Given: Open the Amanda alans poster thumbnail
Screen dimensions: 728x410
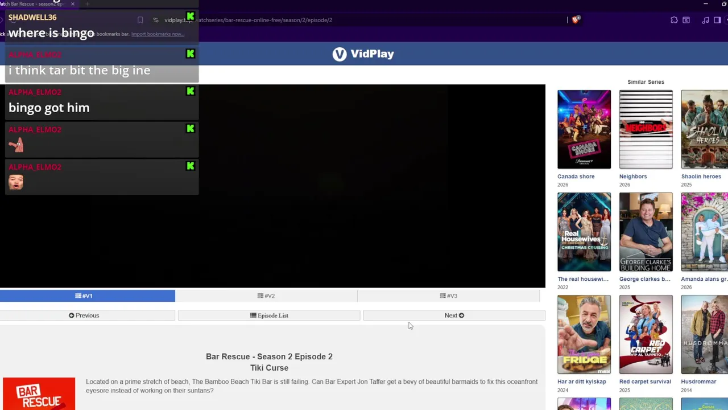Looking at the screenshot, I should coord(705,232).
